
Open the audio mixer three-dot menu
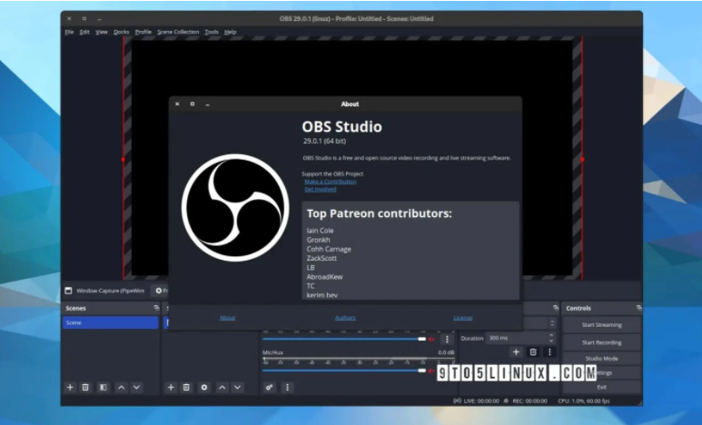pyautogui.click(x=288, y=387)
